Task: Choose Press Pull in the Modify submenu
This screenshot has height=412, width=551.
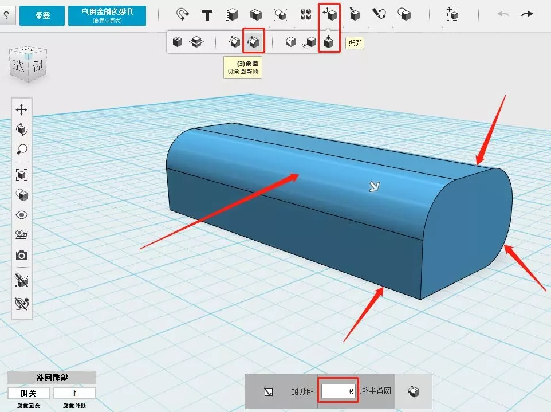Action: point(329,42)
